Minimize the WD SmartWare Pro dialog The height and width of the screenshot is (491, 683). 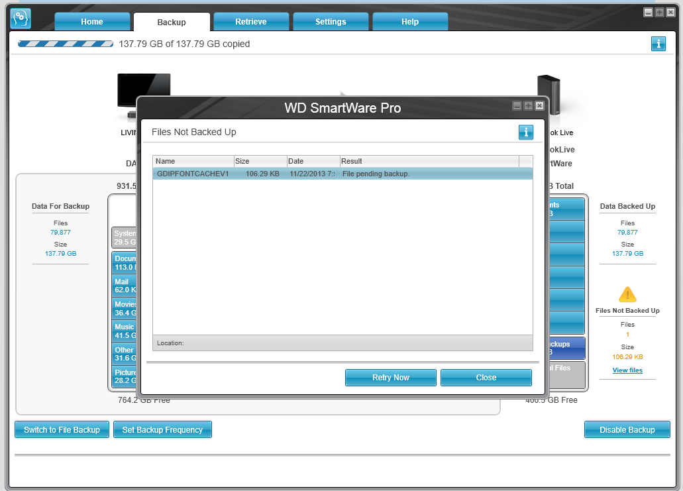point(517,105)
